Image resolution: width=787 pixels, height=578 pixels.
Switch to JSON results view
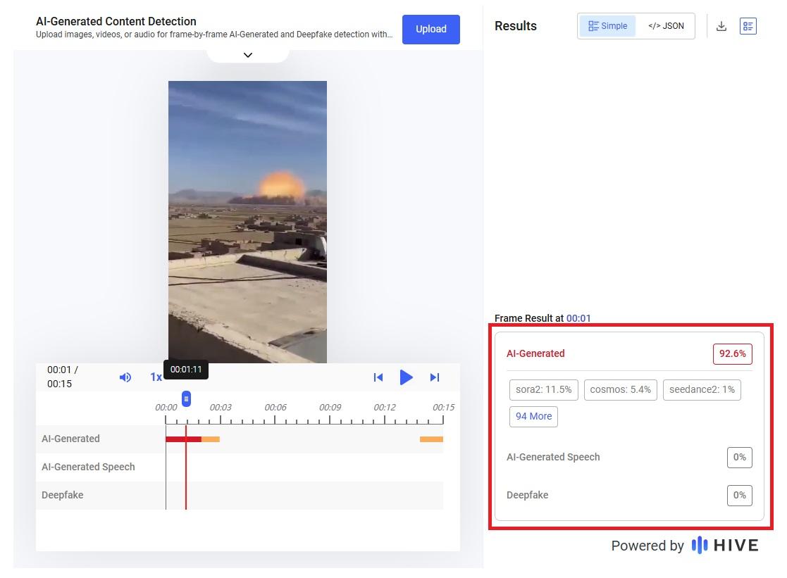point(666,26)
